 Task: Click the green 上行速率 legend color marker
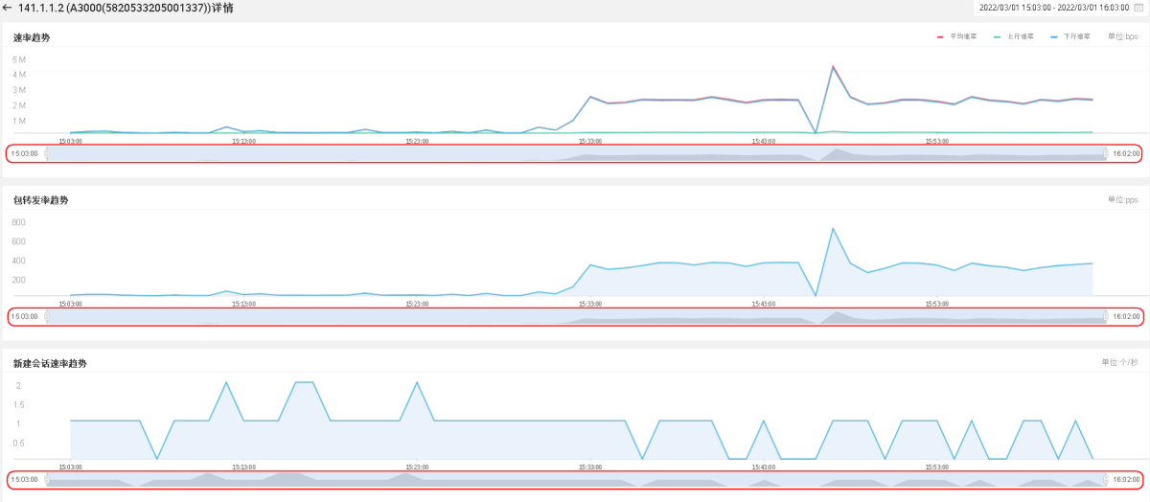(x=998, y=36)
